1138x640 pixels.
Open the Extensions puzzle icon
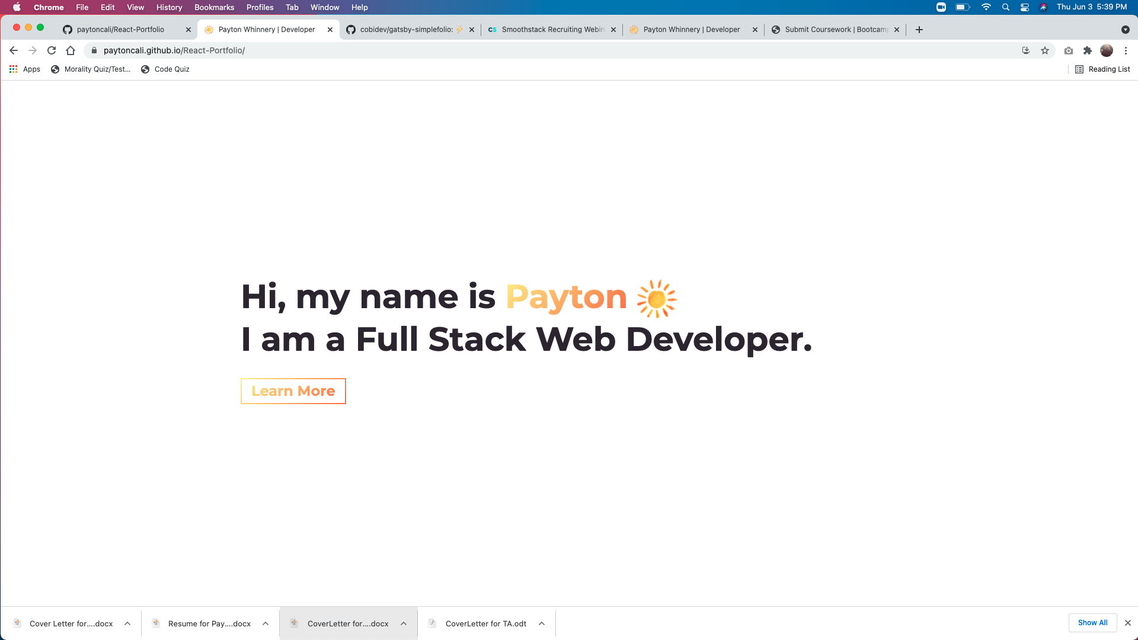coord(1087,50)
